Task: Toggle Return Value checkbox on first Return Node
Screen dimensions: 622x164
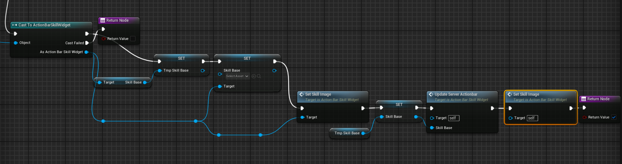Action: pos(133,39)
